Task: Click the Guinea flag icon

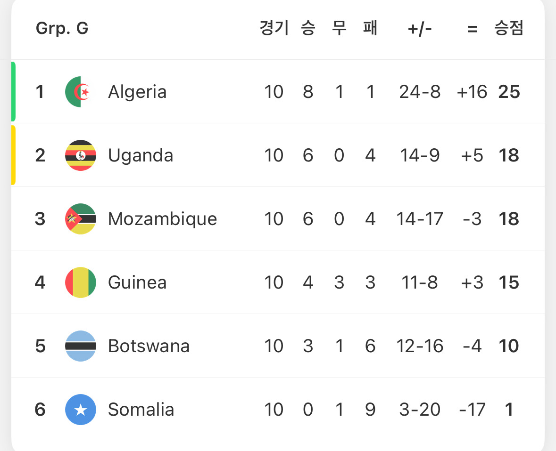Action: pos(80,282)
